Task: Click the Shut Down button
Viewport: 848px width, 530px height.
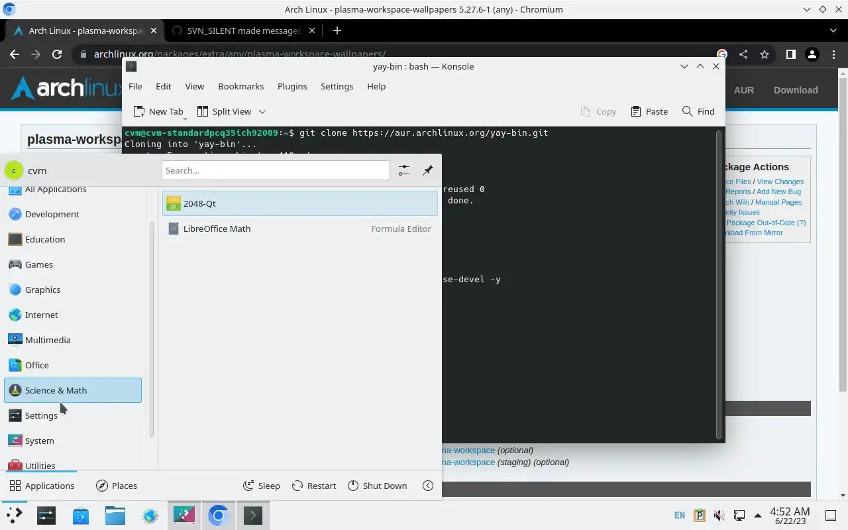Action: pos(377,486)
